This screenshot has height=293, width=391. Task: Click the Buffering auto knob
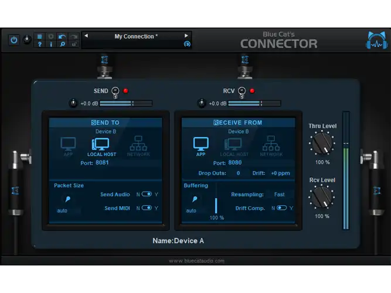[195, 199]
